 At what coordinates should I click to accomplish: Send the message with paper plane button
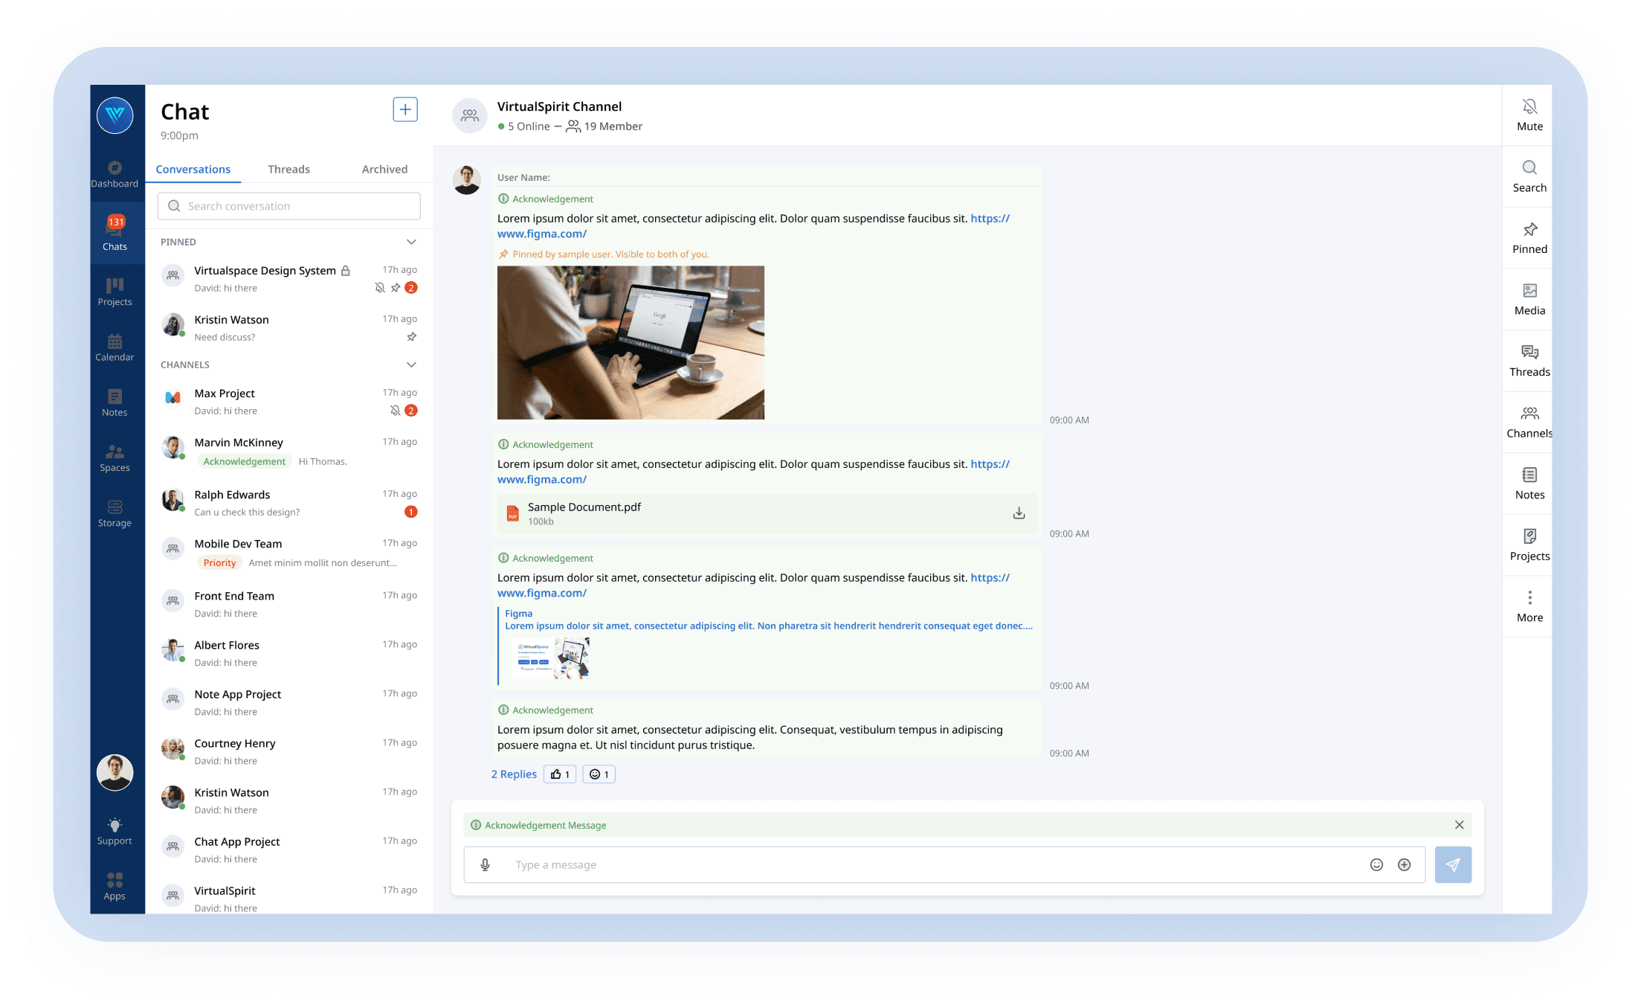pos(1453,864)
